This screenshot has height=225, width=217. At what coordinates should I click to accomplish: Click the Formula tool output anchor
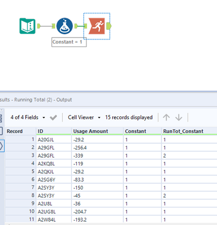[76, 26]
